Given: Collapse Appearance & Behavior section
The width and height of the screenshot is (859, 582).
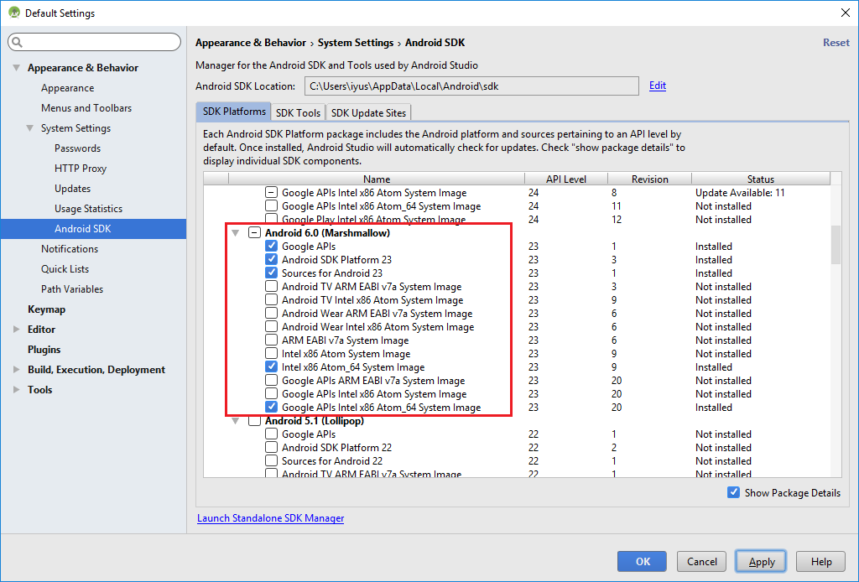Looking at the screenshot, I should 17,68.
